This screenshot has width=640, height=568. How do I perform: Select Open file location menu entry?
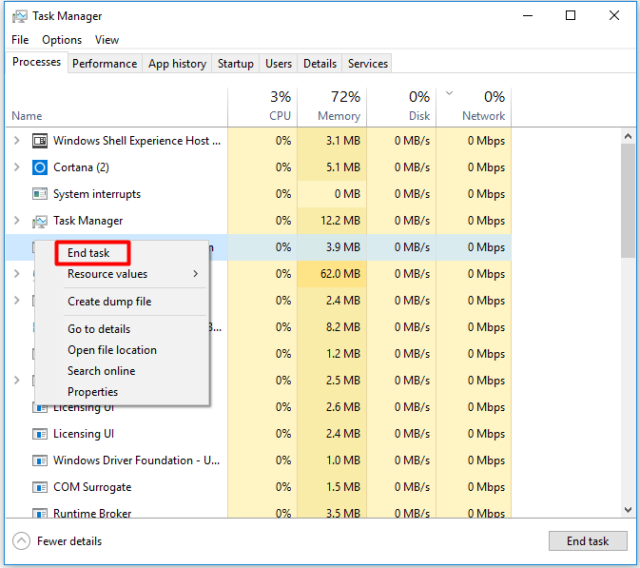click(112, 350)
